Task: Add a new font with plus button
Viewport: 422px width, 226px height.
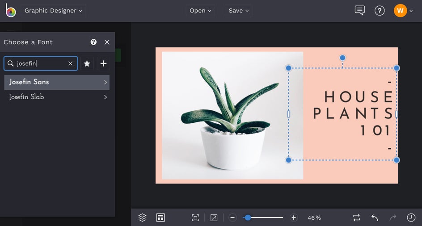Action: tap(103, 64)
